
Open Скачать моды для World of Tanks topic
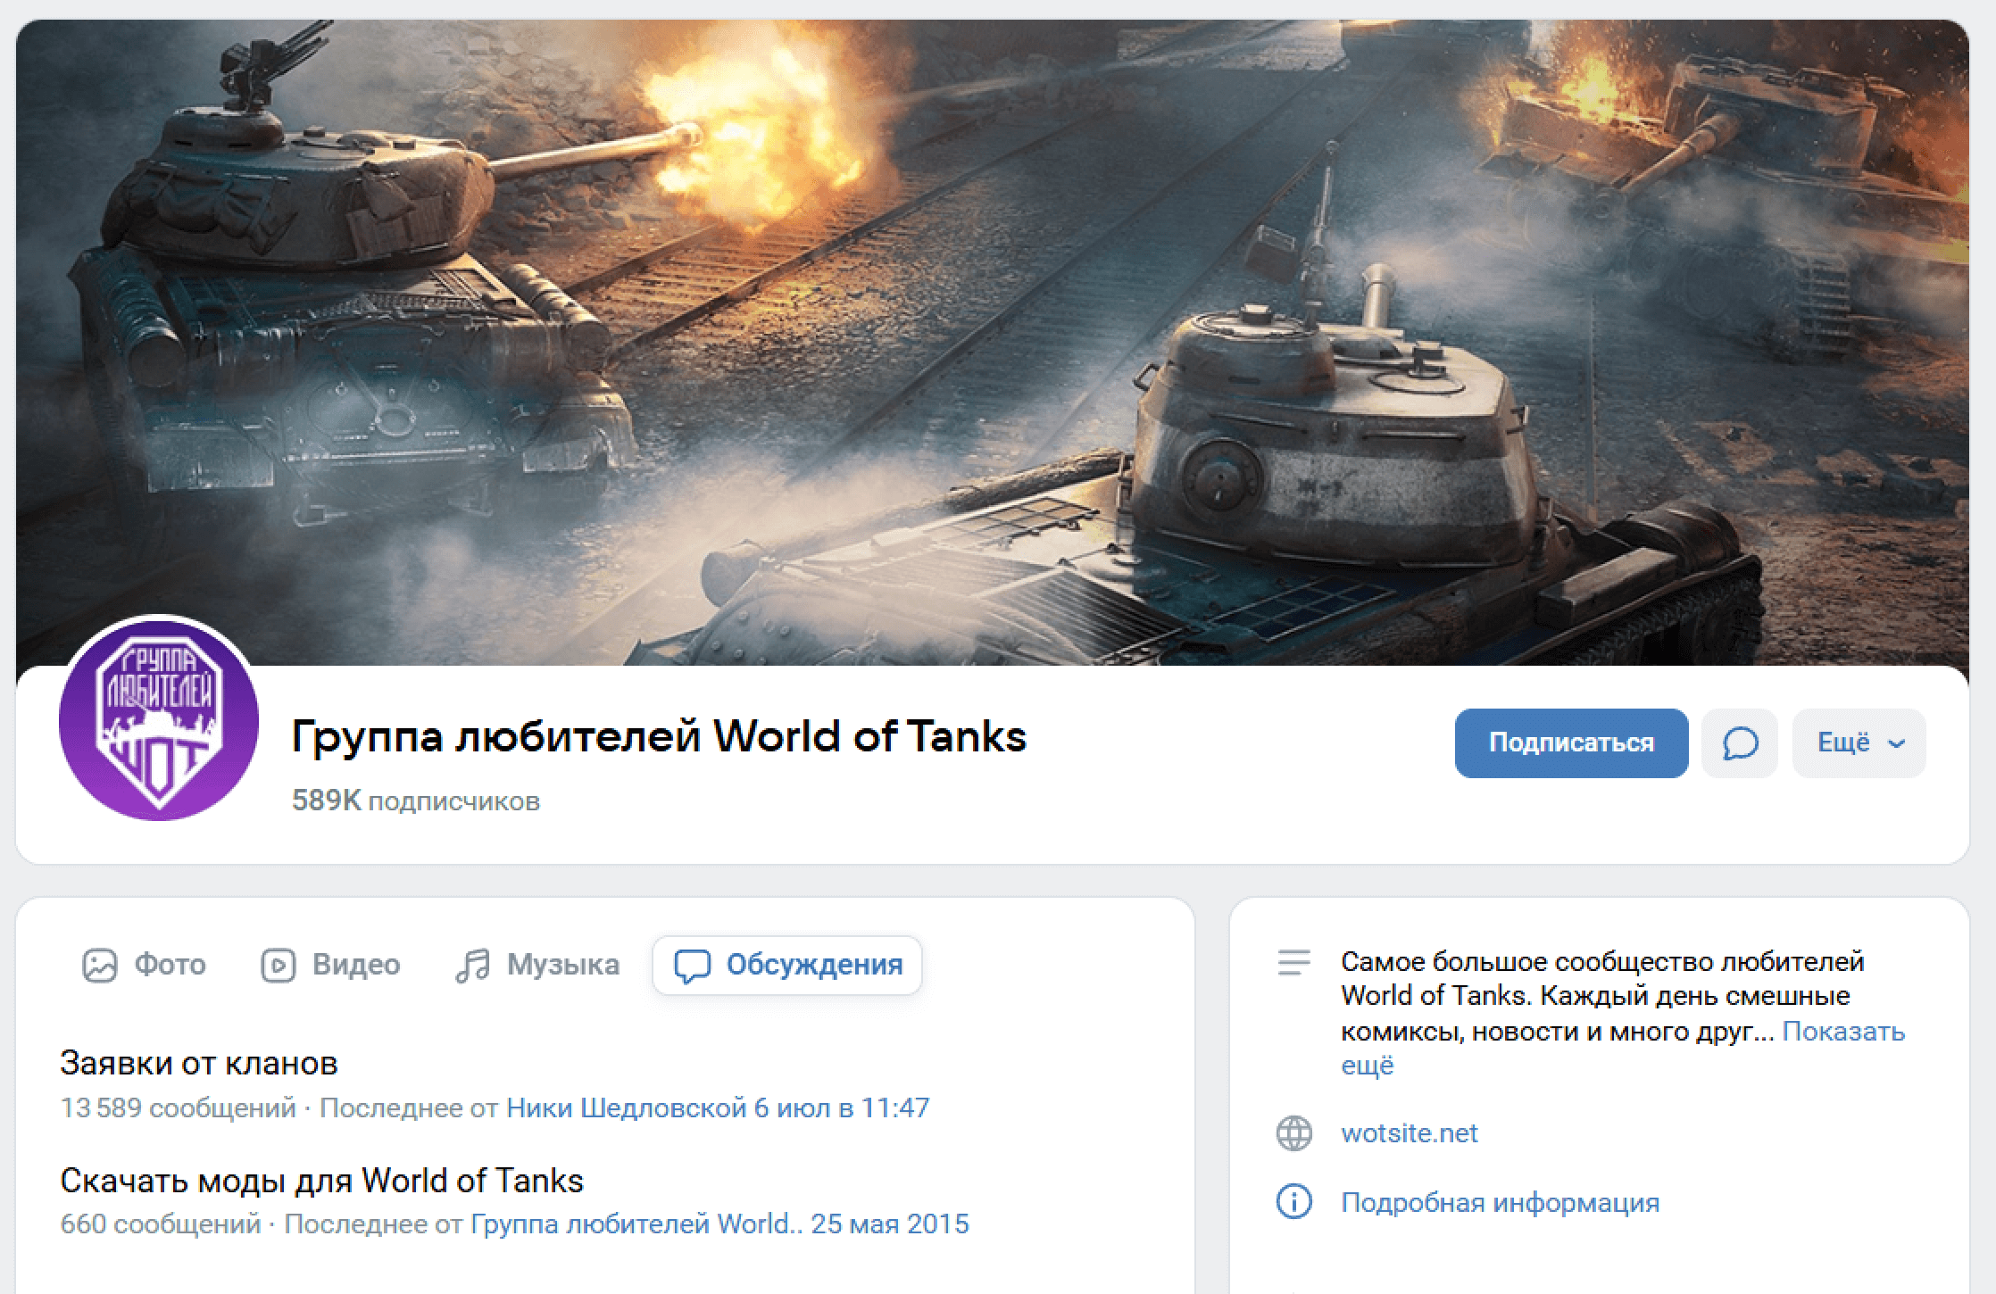[x=321, y=1181]
